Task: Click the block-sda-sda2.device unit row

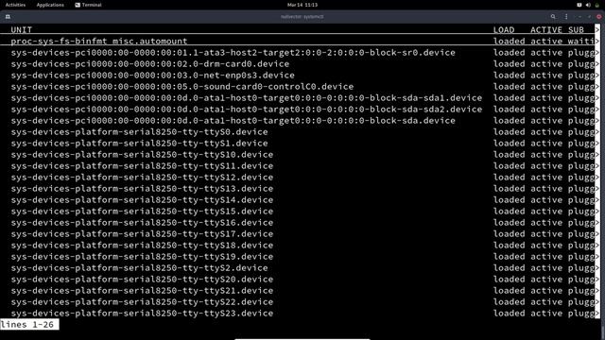Action: click(247, 110)
